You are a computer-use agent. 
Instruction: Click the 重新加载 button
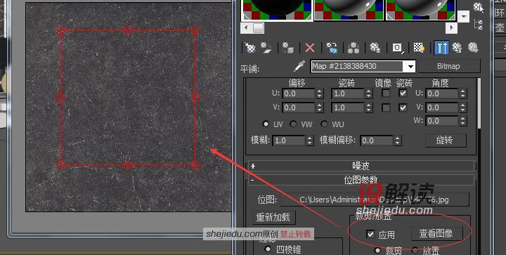click(273, 218)
